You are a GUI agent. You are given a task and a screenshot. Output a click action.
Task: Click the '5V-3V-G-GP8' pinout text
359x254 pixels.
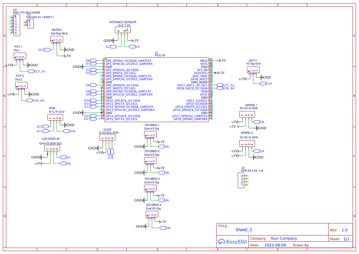[249, 108]
